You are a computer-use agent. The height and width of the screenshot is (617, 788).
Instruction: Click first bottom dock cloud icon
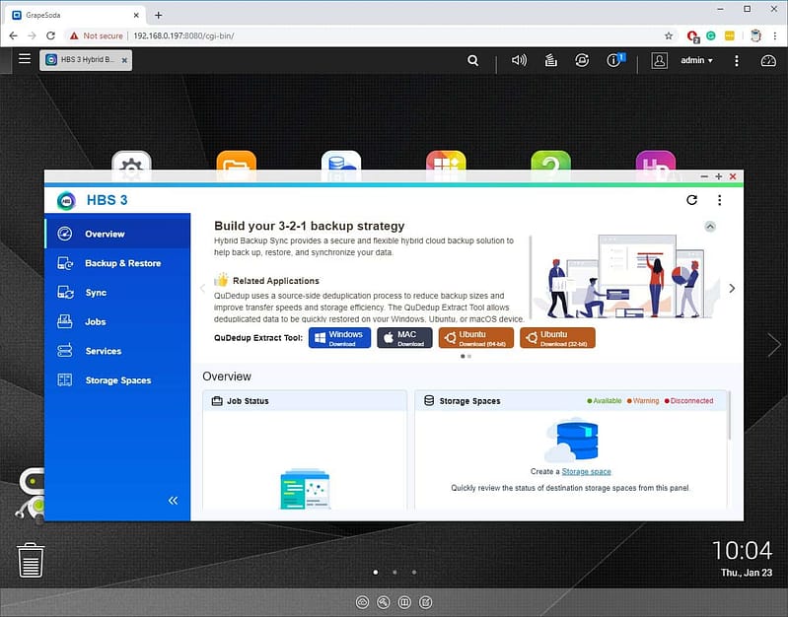click(362, 602)
